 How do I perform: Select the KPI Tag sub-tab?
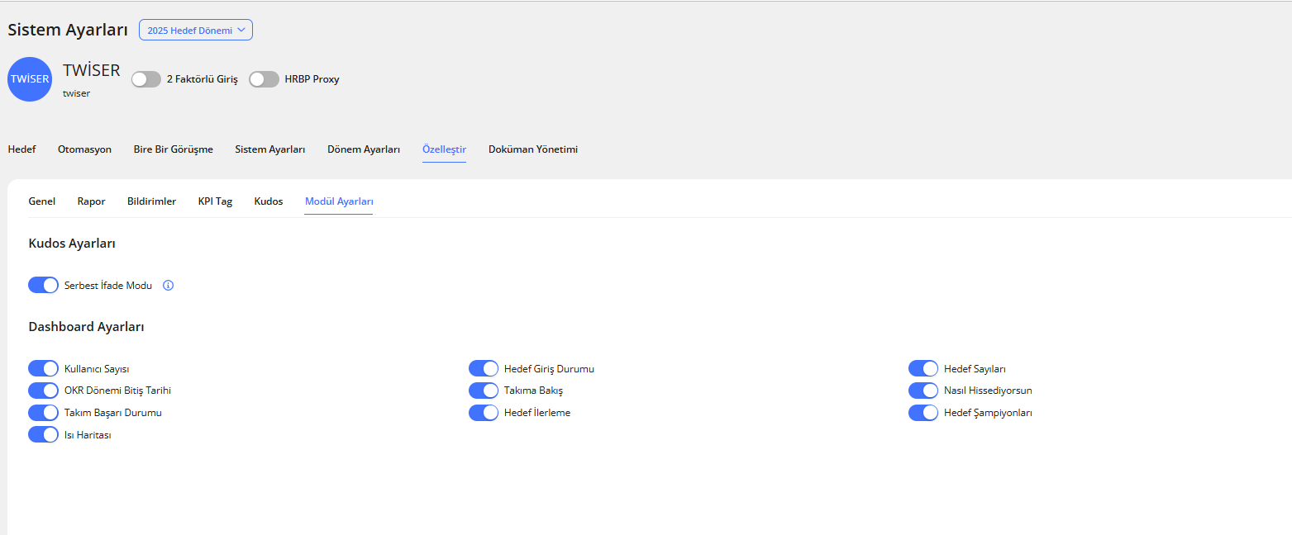(215, 201)
